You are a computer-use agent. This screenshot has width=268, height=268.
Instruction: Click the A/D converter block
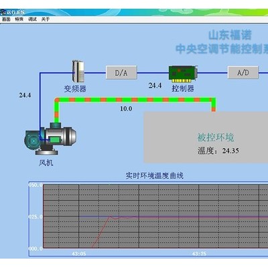243,72
